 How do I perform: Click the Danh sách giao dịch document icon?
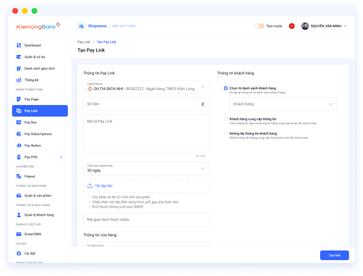[x=19, y=68]
